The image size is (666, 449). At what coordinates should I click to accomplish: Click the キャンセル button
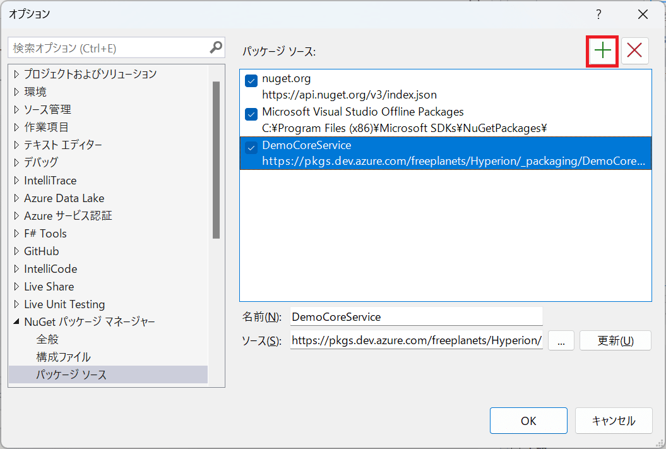[614, 421]
